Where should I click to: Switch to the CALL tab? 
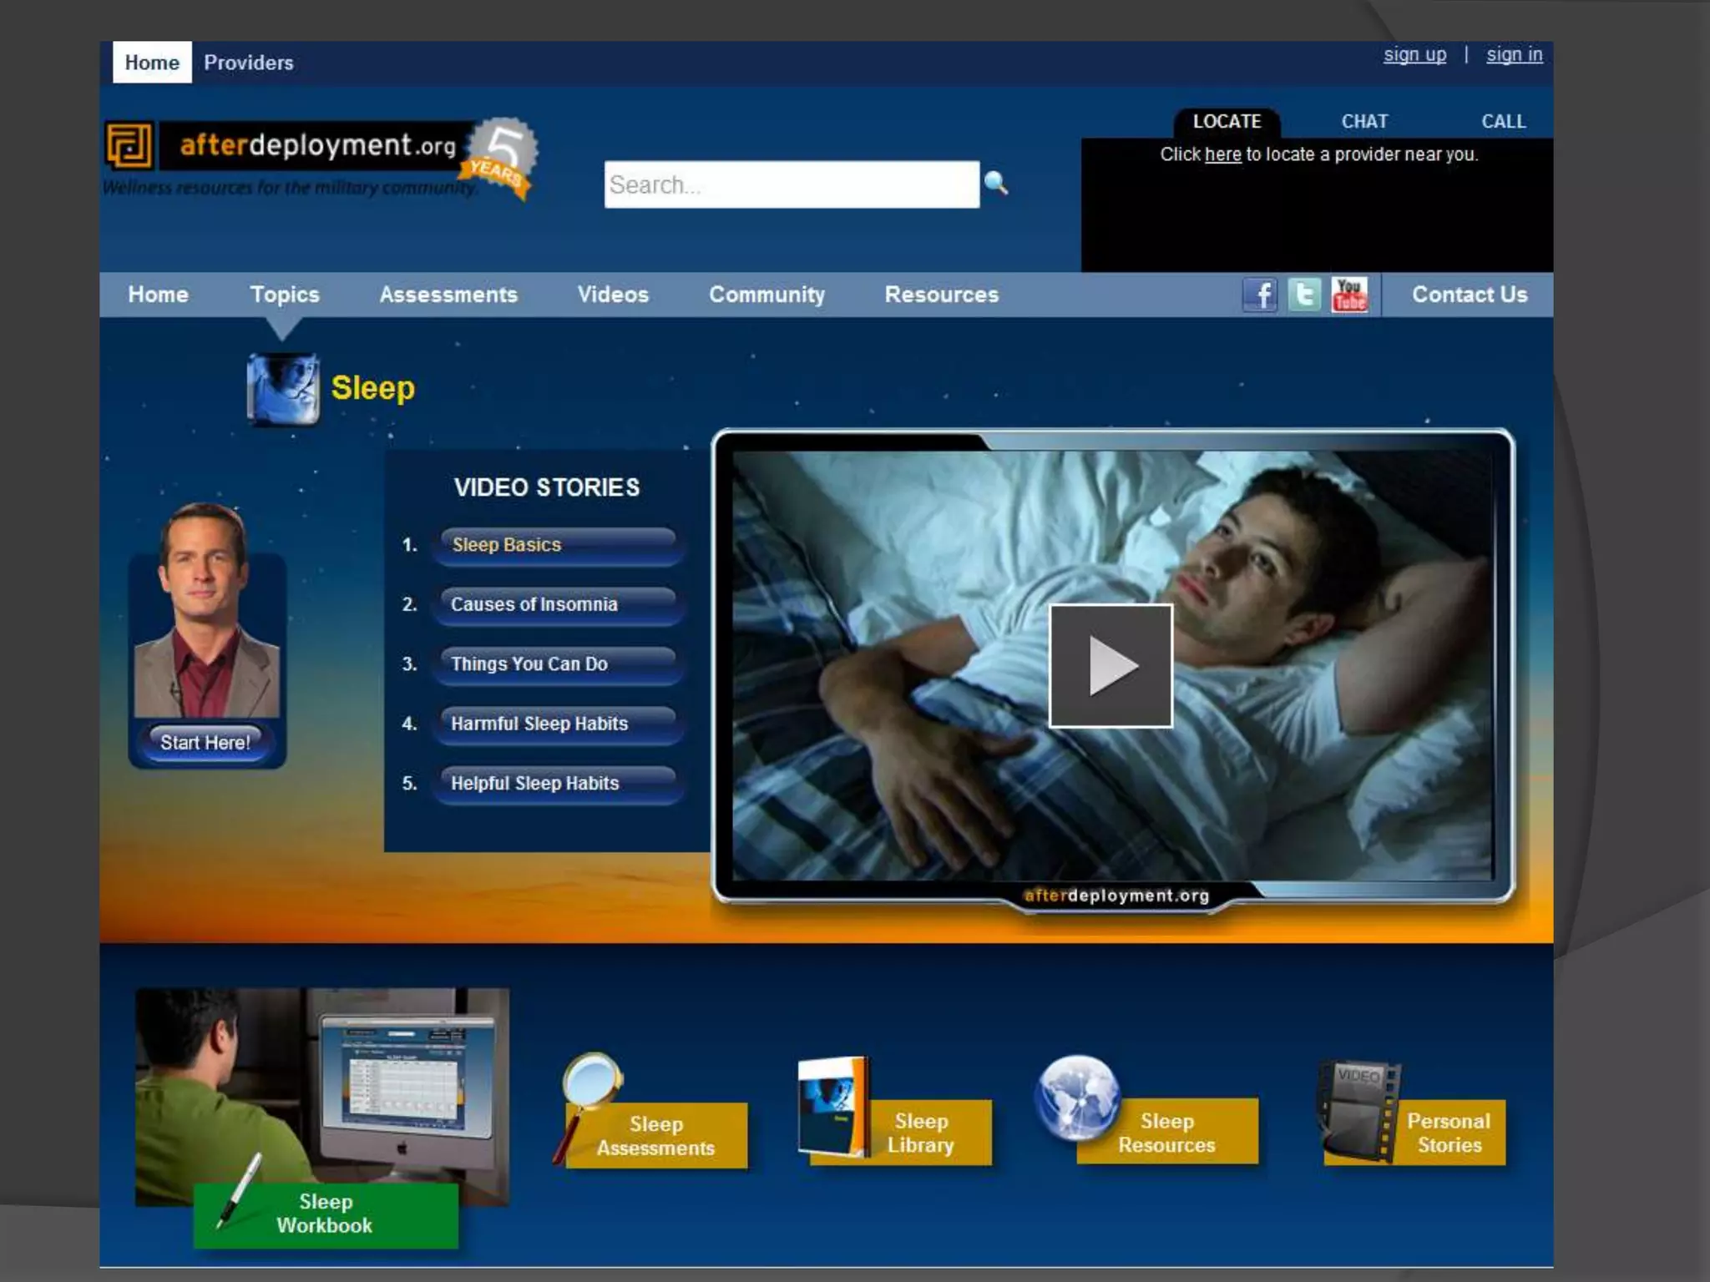[x=1503, y=122]
